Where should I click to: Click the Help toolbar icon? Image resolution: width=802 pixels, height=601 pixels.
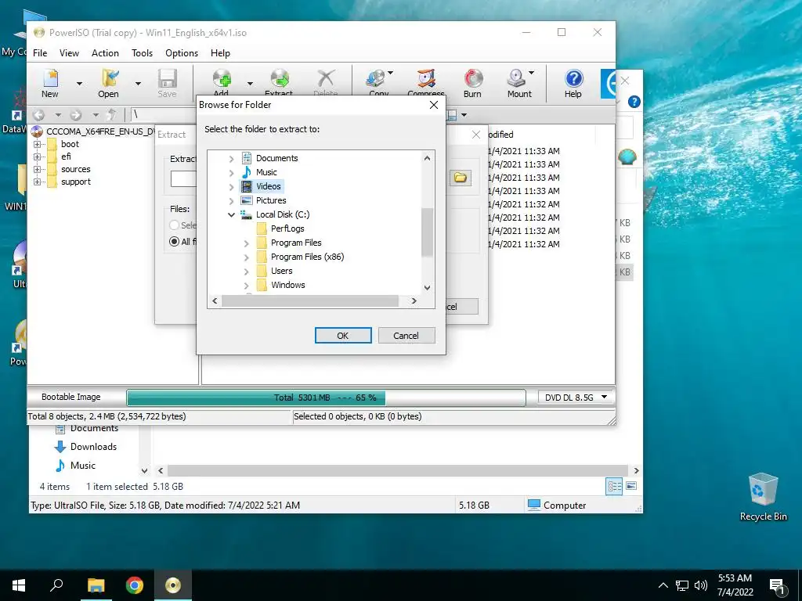pyautogui.click(x=573, y=83)
